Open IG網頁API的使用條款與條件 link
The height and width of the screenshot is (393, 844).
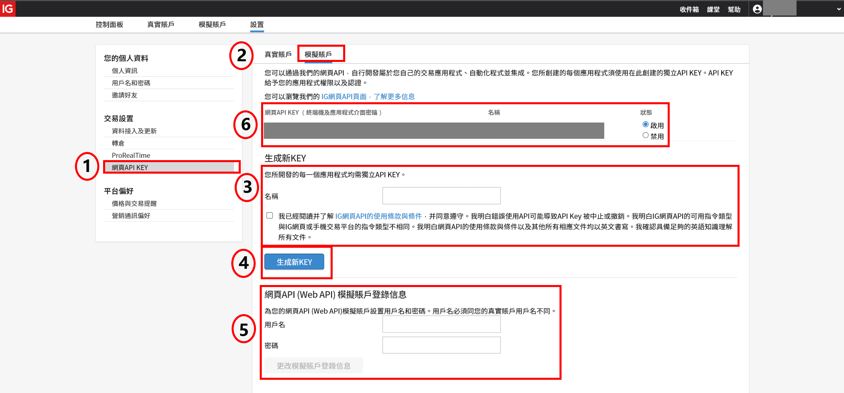[x=378, y=216]
